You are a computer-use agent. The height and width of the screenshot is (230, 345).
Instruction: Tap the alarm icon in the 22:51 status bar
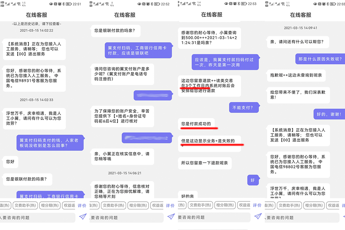point(60,4)
